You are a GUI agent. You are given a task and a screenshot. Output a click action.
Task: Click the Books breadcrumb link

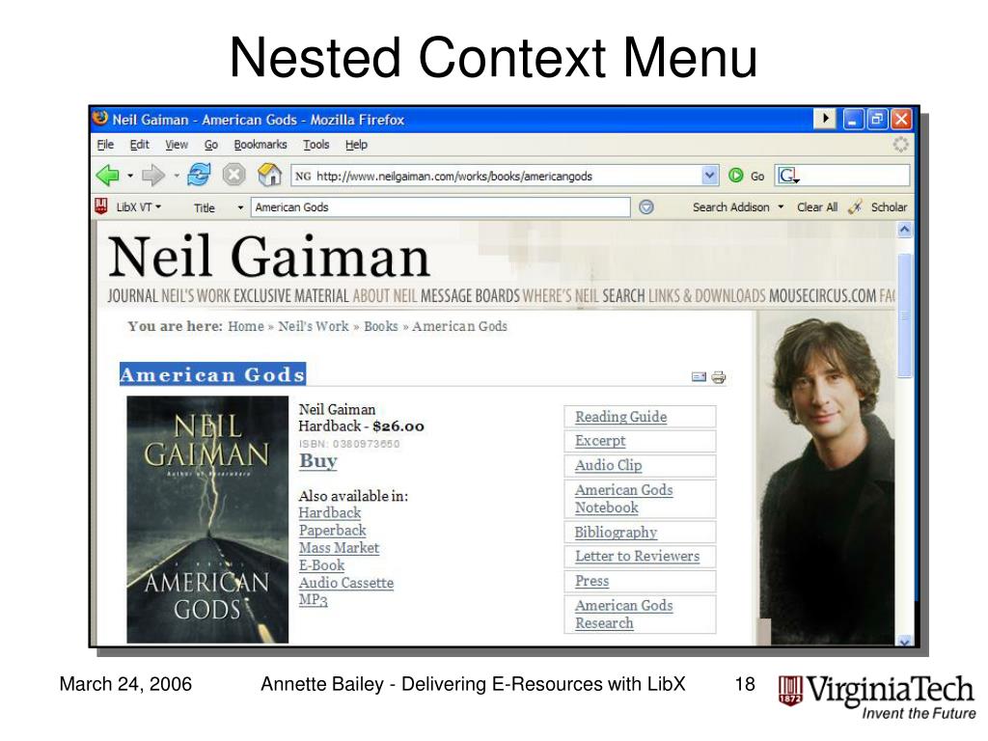click(380, 326)
